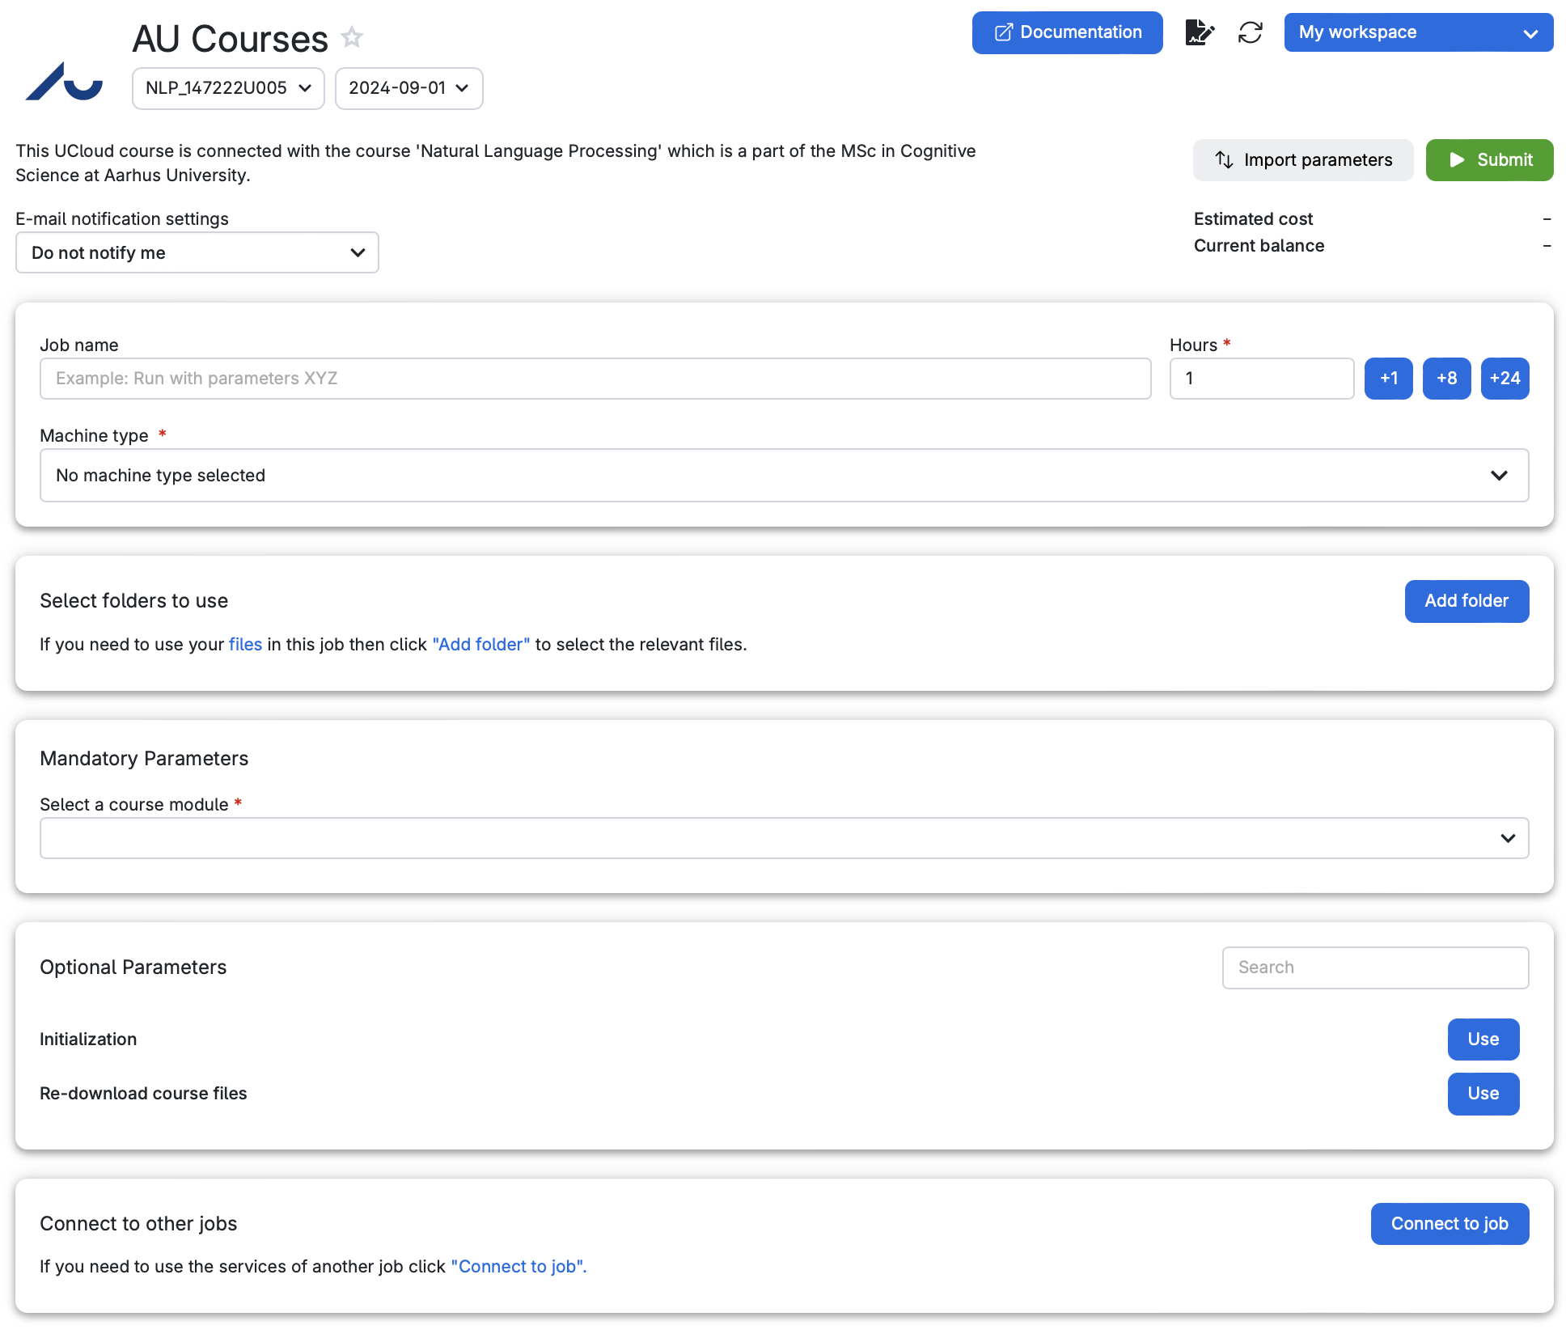Expand the Machine type selector
The width and height of the screenshot is (1566, 1338).
(x=783, y=476)
